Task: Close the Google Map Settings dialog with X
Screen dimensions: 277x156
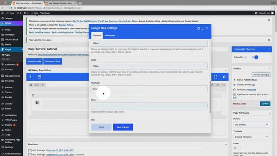Action: pyautogui.click(x=207, y=28)
